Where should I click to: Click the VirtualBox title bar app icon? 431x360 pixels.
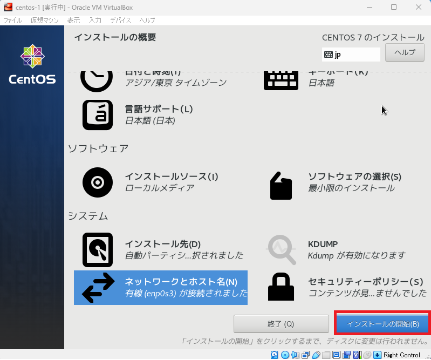point(8,7)
